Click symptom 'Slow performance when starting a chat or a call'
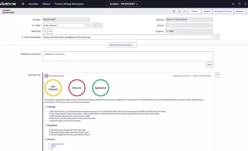The image size is (248, 151). tap(70, 133)
